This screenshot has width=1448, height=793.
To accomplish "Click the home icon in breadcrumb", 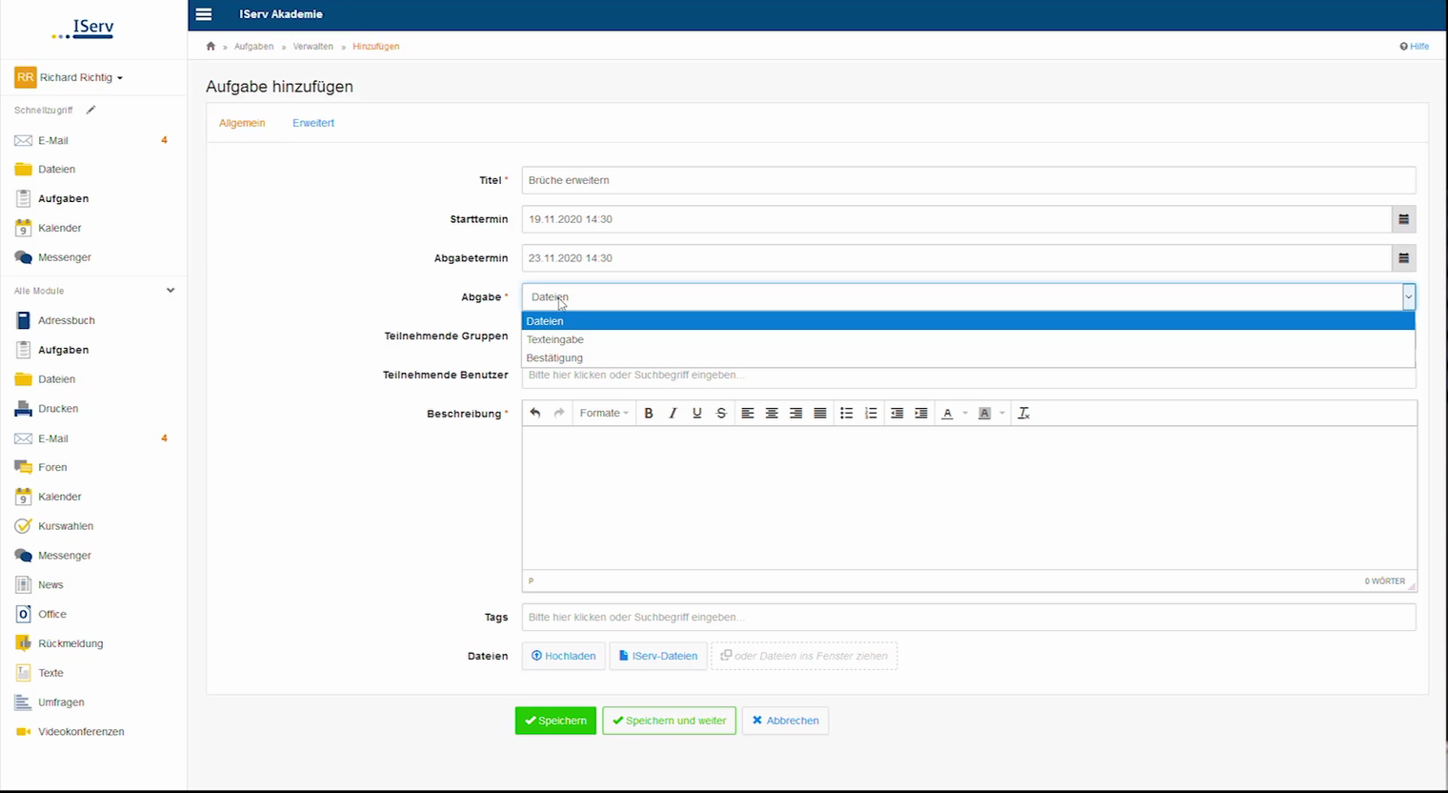I will [x=211, y=46].
